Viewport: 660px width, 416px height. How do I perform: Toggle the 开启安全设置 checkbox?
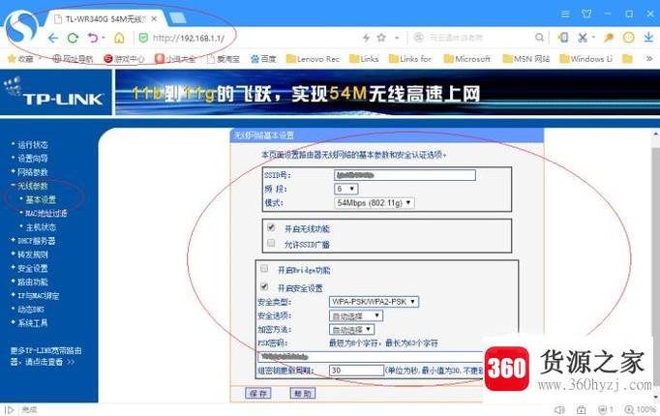[x=264, y=287]
